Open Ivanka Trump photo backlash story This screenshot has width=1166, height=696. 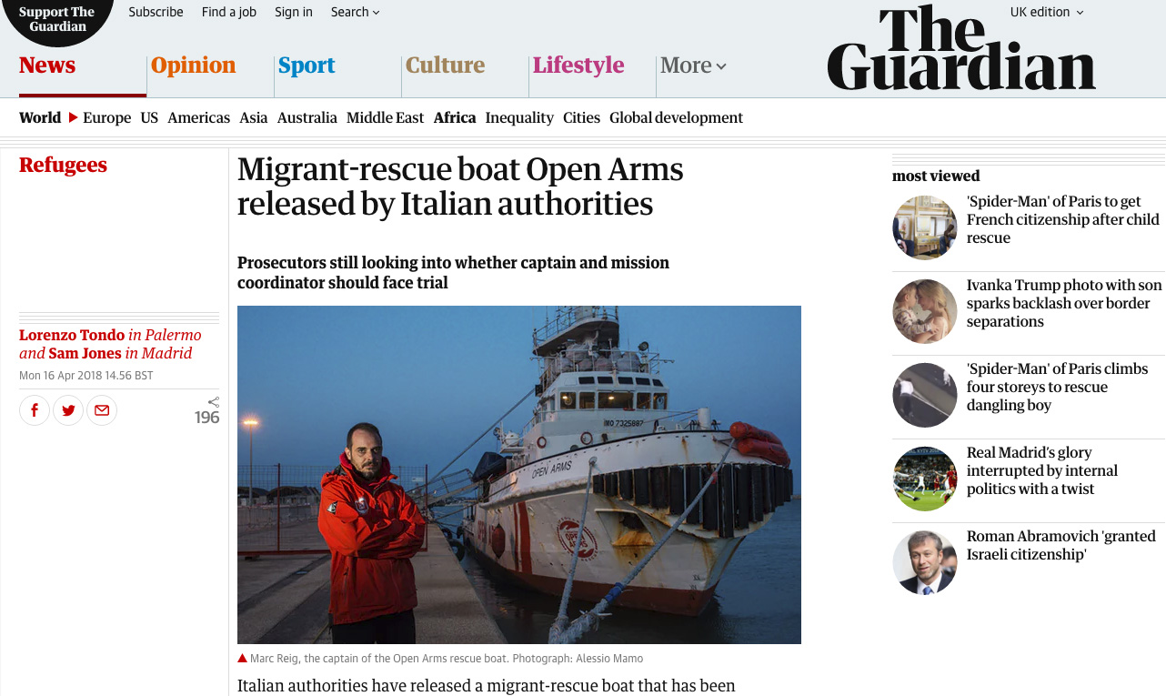(1064, 304)
